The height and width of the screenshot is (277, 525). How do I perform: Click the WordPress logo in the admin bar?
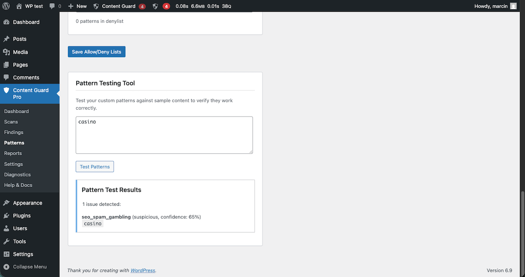click(x=6, y=6)
